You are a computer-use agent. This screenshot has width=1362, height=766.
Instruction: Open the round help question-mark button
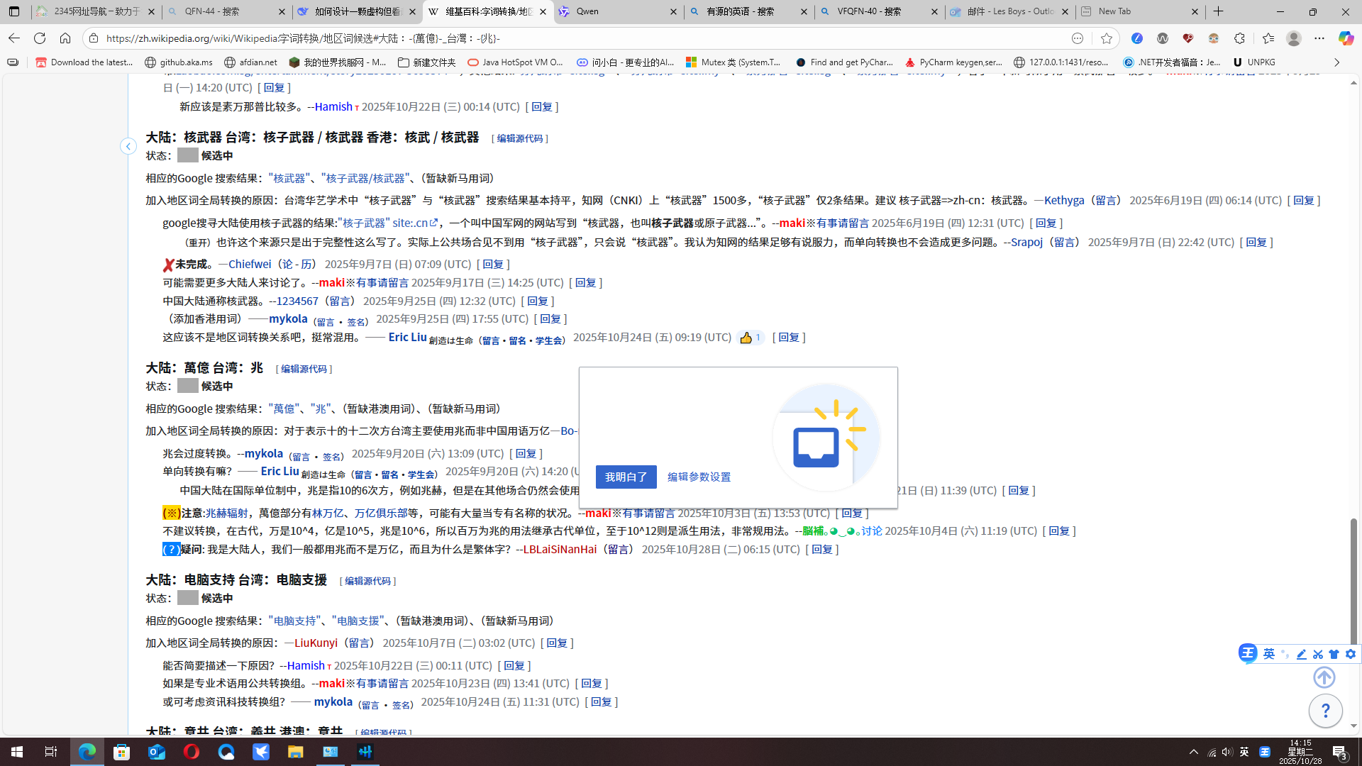[1324, 710]
